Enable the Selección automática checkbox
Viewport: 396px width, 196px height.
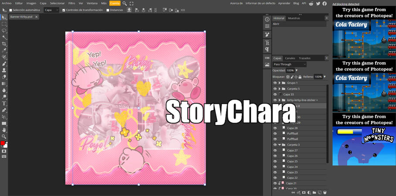(10, 10)
